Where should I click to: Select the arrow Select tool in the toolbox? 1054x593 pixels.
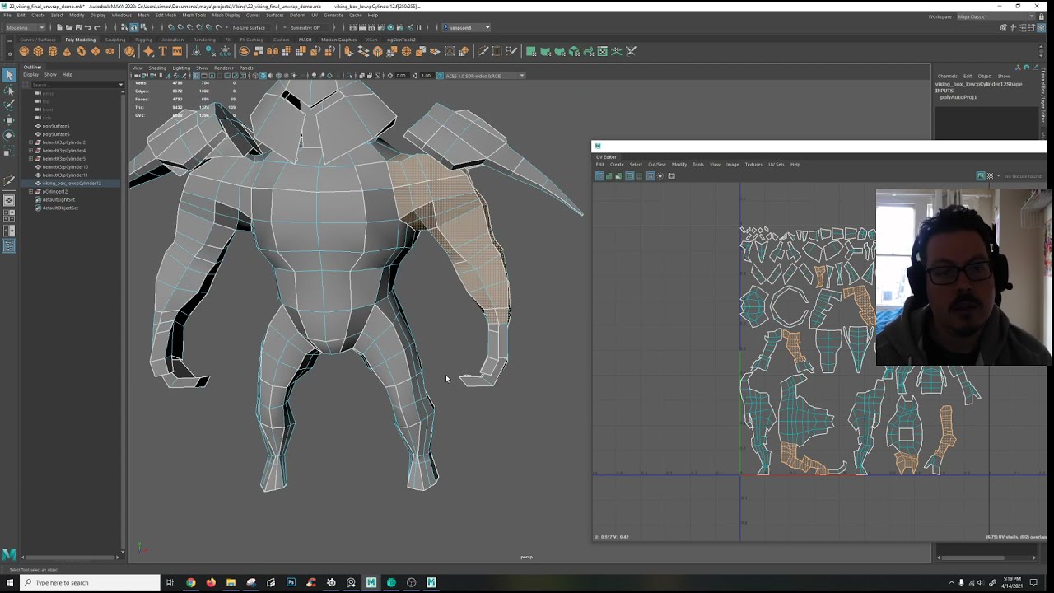9,76
